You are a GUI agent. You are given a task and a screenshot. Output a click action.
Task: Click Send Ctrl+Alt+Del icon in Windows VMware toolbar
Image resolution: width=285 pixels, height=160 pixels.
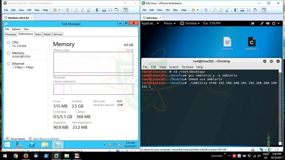pos(67,10)
